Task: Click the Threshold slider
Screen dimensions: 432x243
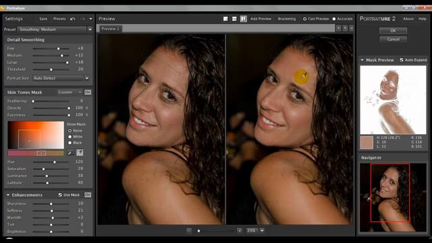Action: [51, 70]
